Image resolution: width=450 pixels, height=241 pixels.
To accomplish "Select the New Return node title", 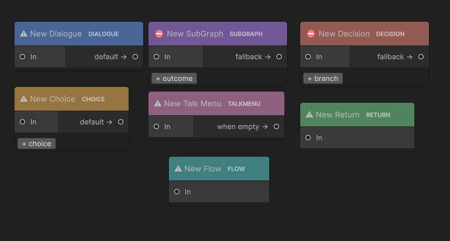I will click(338, 115).
